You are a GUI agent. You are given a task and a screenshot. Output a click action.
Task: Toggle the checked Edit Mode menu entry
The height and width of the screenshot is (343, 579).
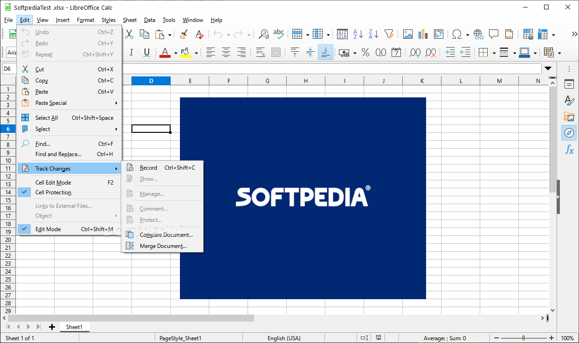click(69, 229)
